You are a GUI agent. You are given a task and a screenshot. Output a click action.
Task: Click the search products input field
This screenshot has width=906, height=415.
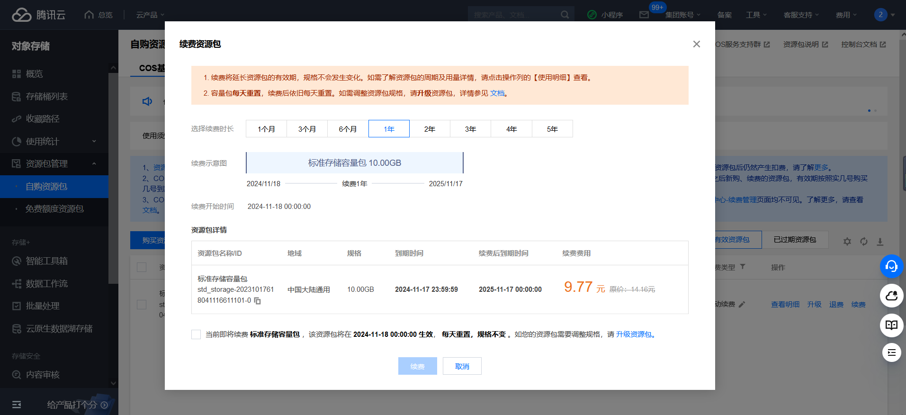pos(514,15)
